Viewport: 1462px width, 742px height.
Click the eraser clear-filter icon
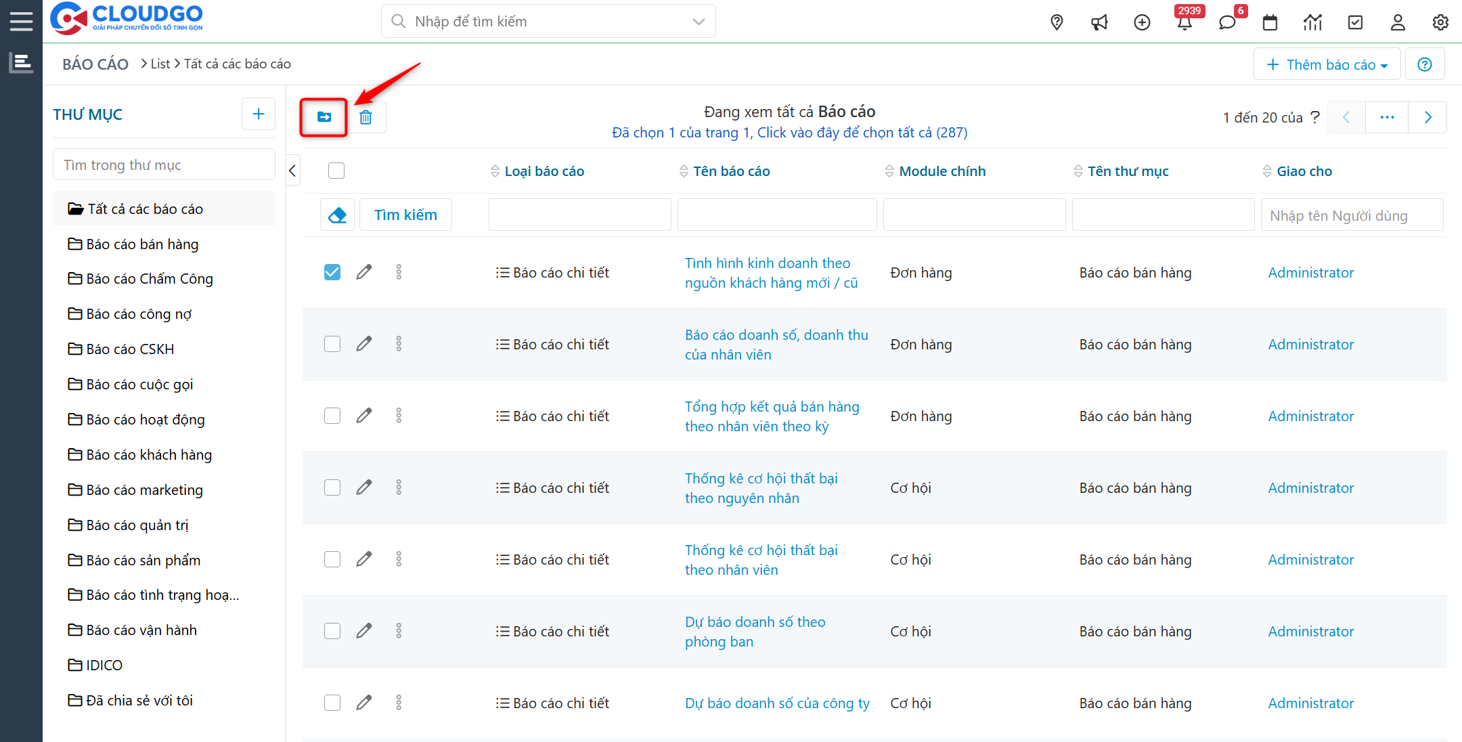[x=337, y=215]
